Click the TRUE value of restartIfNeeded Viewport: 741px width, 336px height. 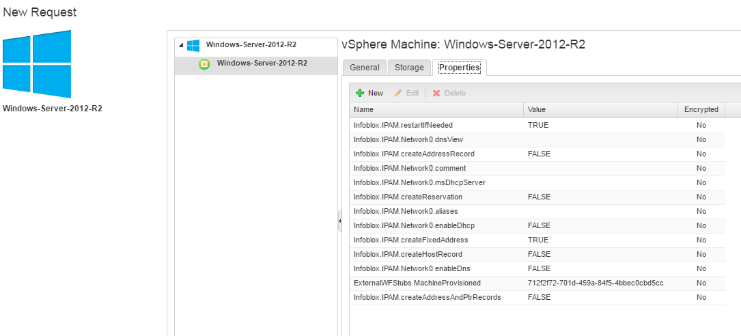tap(537, 125)
